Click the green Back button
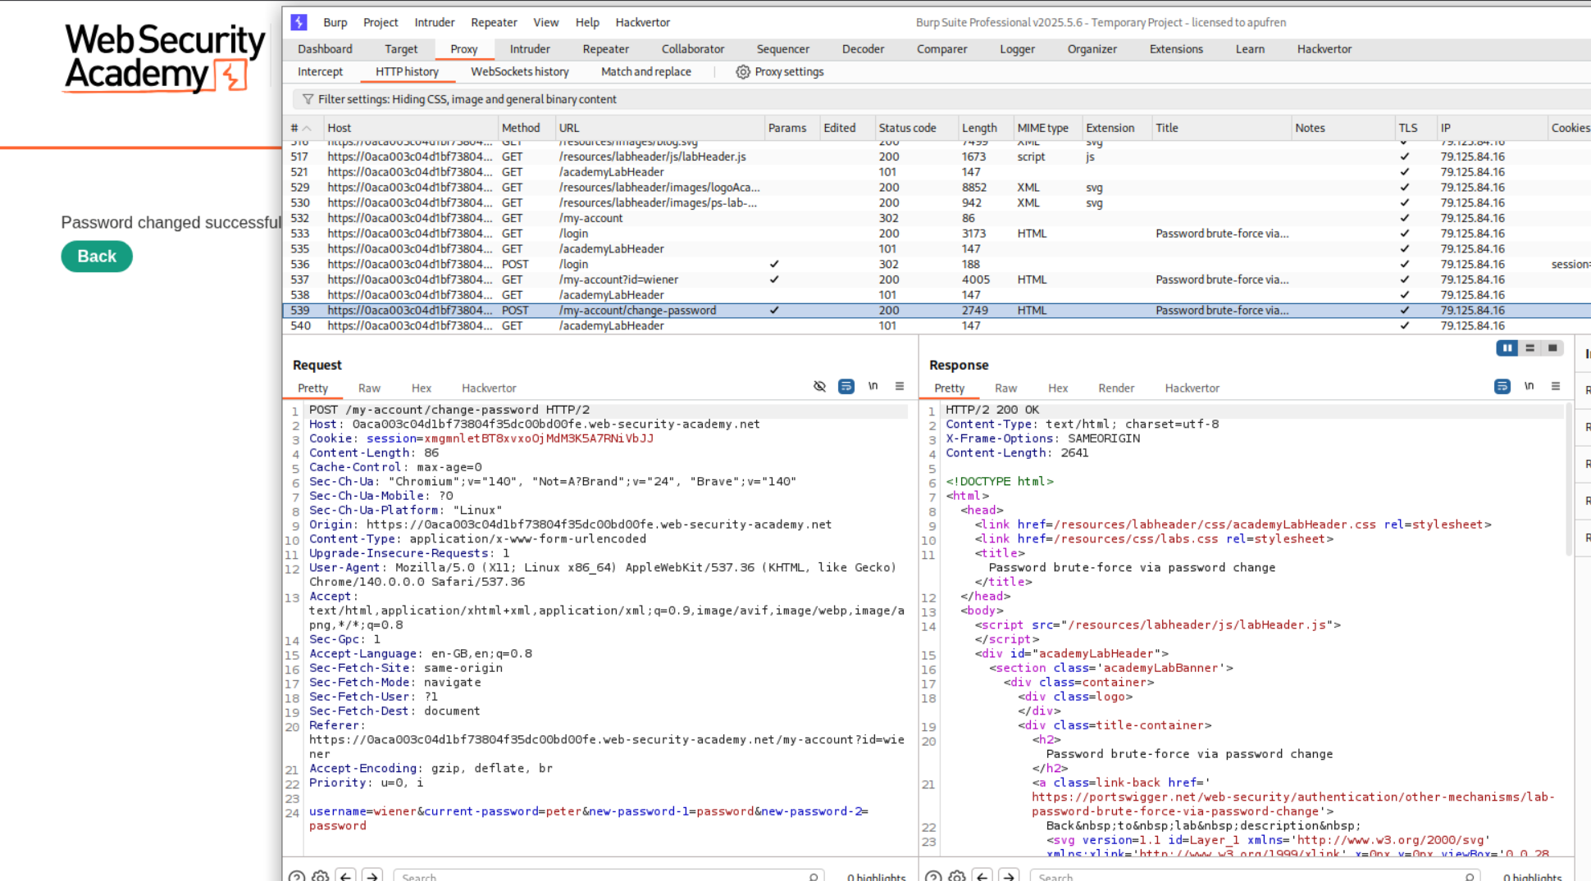Image resolution: width=1591 pixels, height=881 pixels. (x=97, y=257)
